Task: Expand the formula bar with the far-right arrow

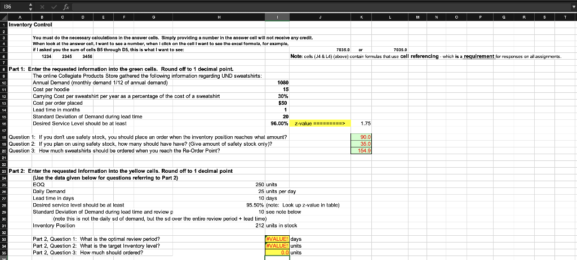Action: pyautogui.click(x=573, y=7)
